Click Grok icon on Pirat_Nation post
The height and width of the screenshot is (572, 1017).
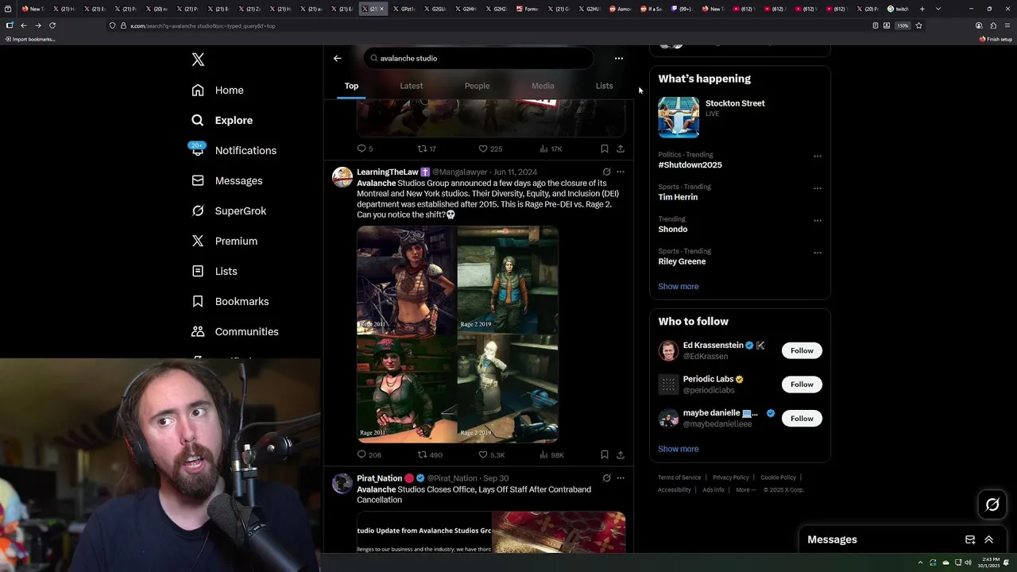[606, 478]
